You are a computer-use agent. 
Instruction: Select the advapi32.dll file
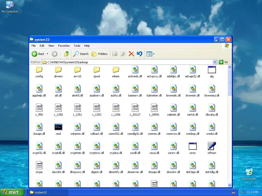pos(192,72)
